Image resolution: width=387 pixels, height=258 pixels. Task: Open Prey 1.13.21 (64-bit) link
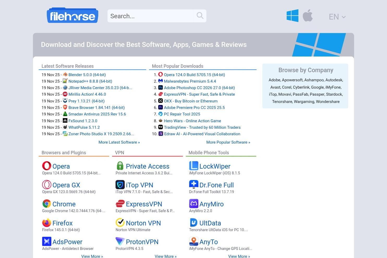(x=87, y=101)
